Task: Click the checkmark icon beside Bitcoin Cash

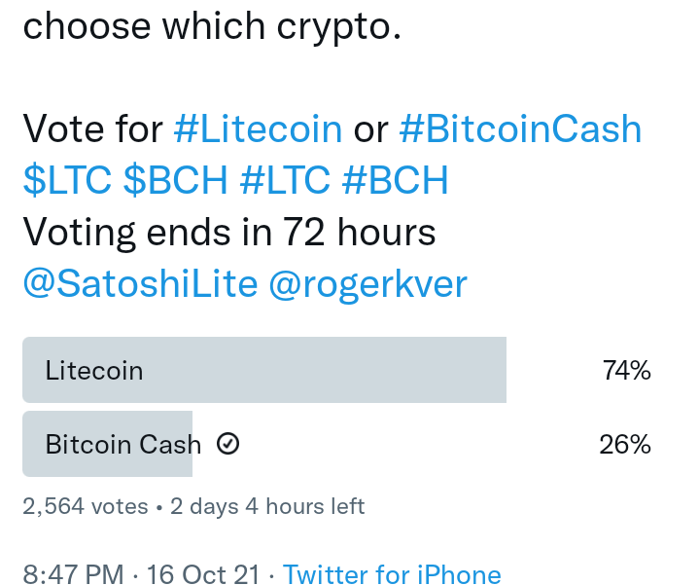Action: point(227,444)
